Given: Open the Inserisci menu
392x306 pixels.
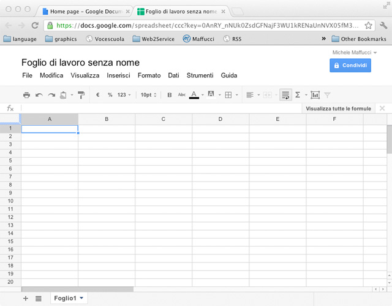Looking at the screenshot, I should (x=118, y=75).
